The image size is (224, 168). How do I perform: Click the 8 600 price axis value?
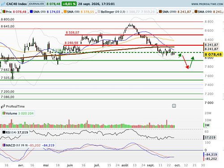click(209, 30)
